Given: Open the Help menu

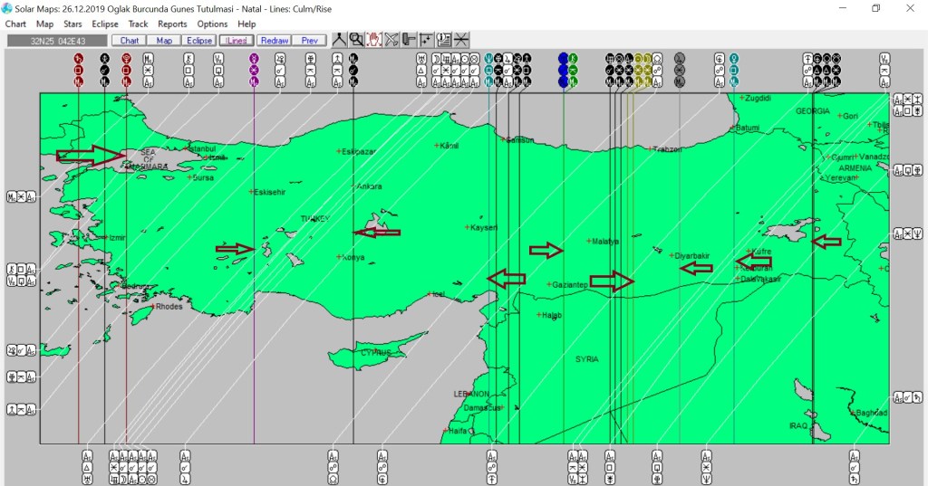Looking at the screenshot, I should pyautogui.click(x=246, y=24).
